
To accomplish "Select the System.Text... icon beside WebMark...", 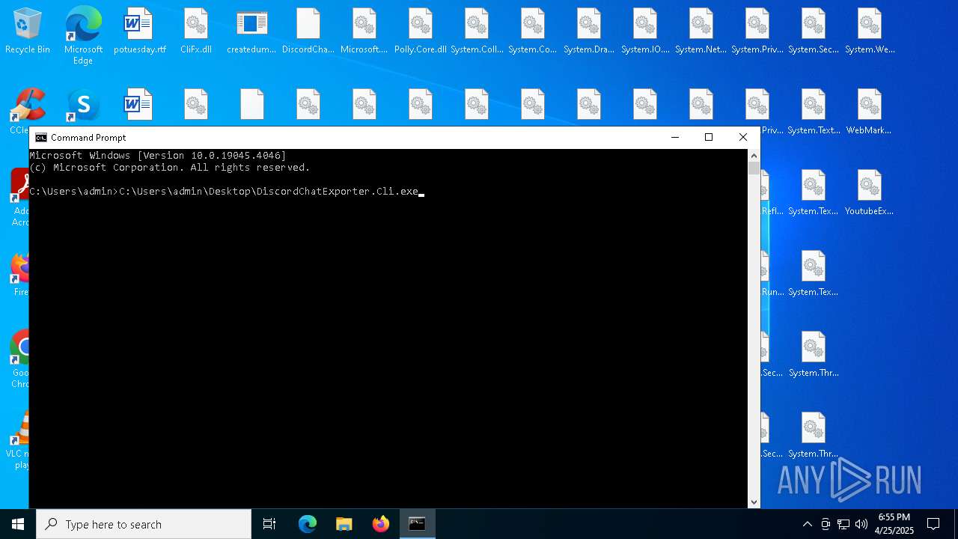I will [x=814, y=112].
